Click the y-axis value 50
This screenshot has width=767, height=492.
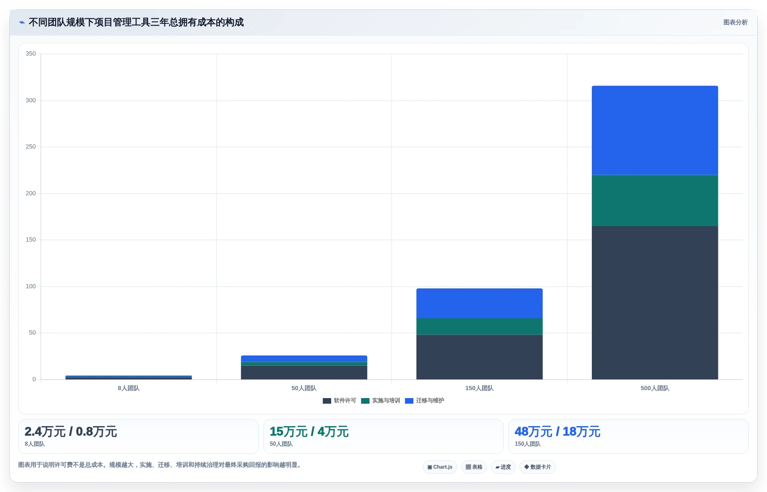pyautogui.click(x=32, y=333)
